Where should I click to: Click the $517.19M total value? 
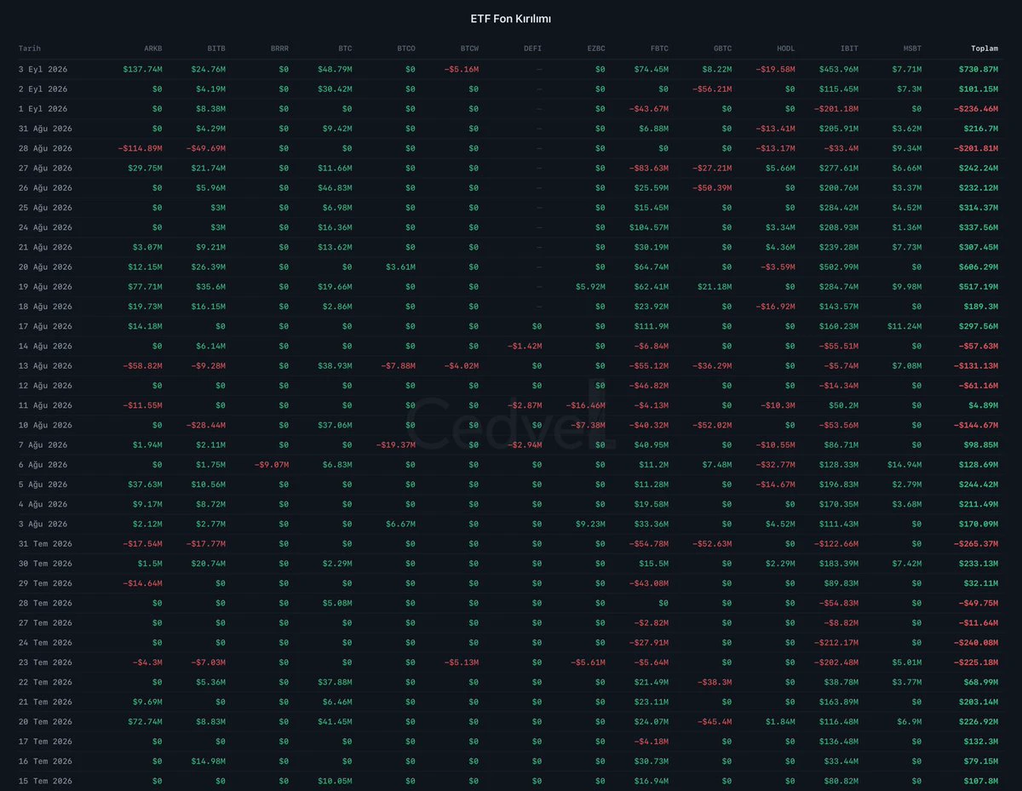pos(978,286)
